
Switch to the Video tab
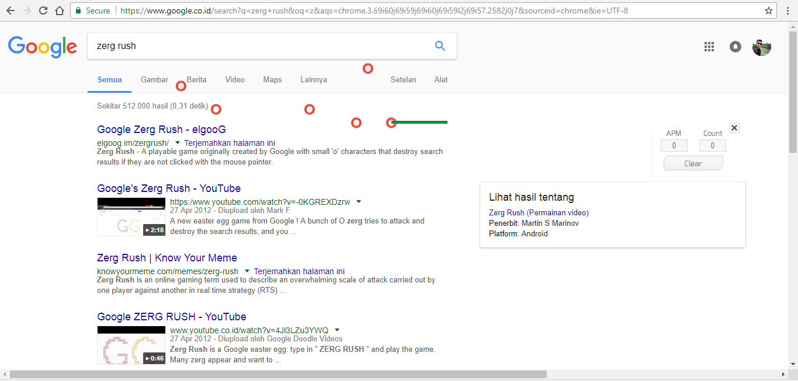point(235,80)
